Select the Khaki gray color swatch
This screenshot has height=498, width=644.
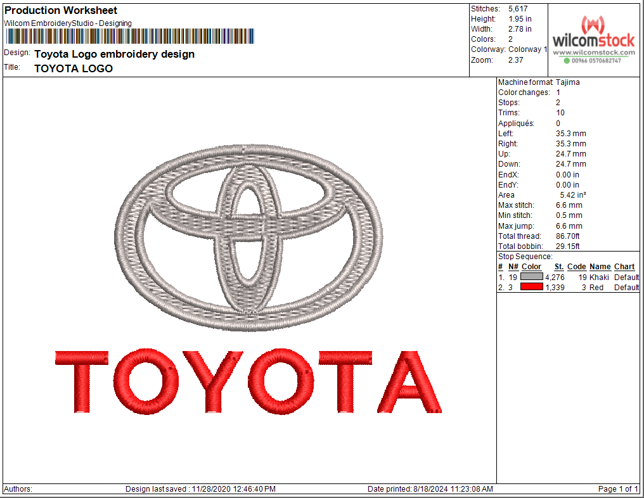[x=531, y=277]
